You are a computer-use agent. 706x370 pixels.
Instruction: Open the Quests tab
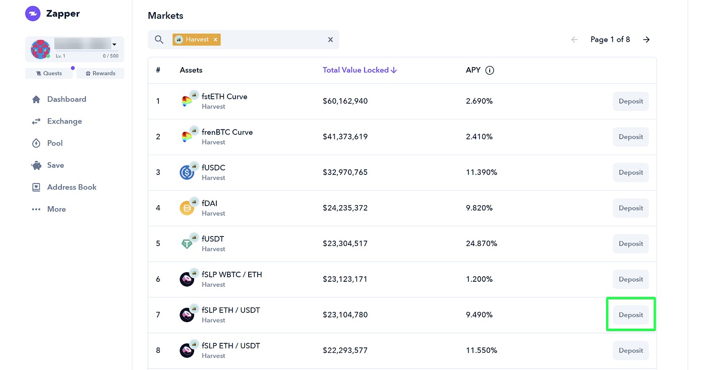[49, 73]
